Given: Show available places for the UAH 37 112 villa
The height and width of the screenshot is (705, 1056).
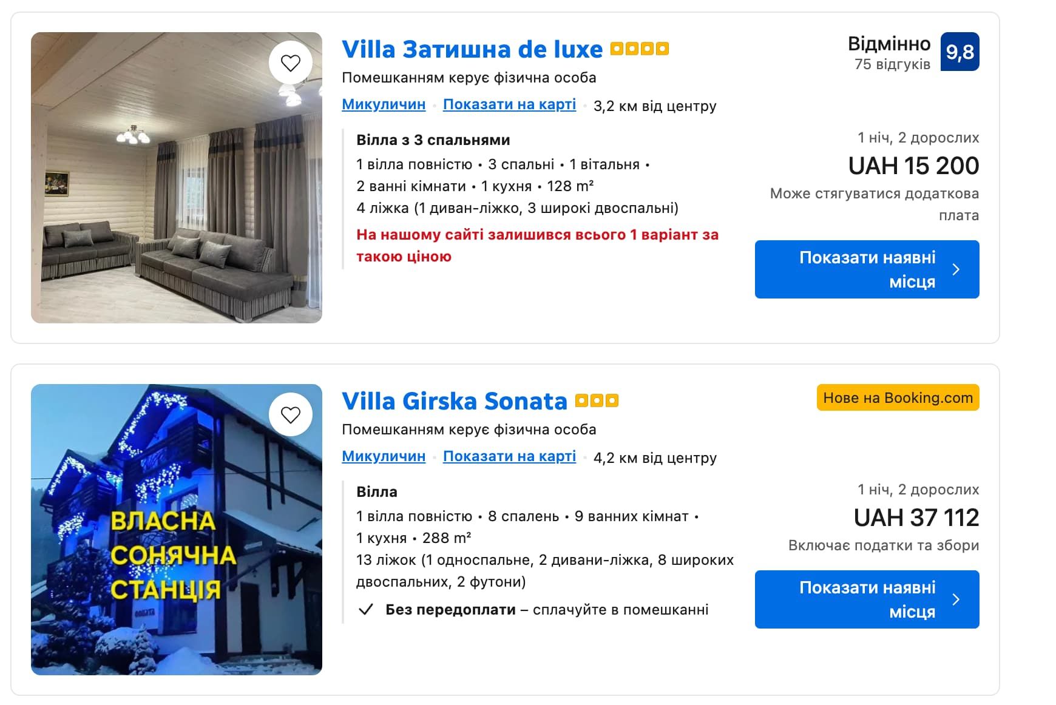Looking at the screenshot, I should click(x=867, y=599).
